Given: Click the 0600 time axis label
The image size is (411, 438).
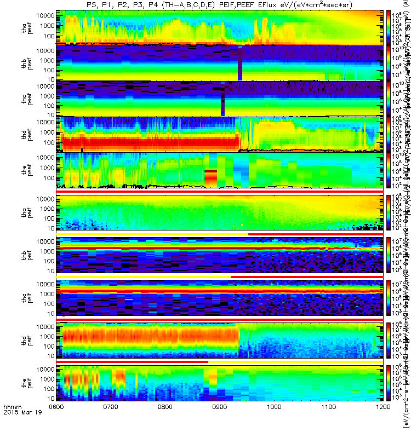Looking at the screenshot, I should 56,407.
